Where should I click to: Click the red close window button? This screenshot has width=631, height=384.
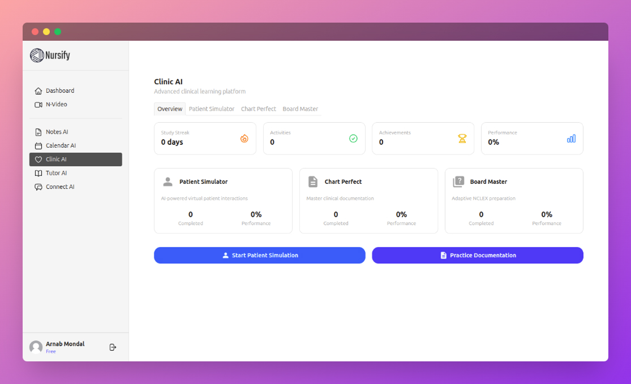point(35,32)
